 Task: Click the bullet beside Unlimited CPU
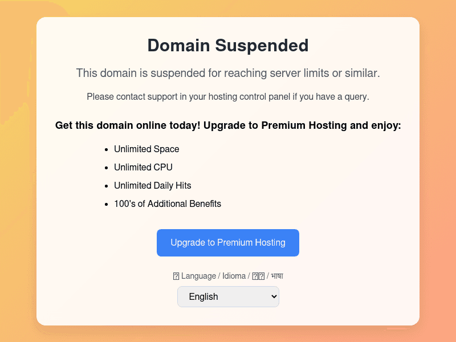tap(106, 168)
